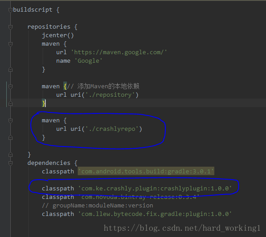The image size is (266, 237).
Task: Click the fold end marker of the crashlyrepo block
Action: [x=10, y=138]
